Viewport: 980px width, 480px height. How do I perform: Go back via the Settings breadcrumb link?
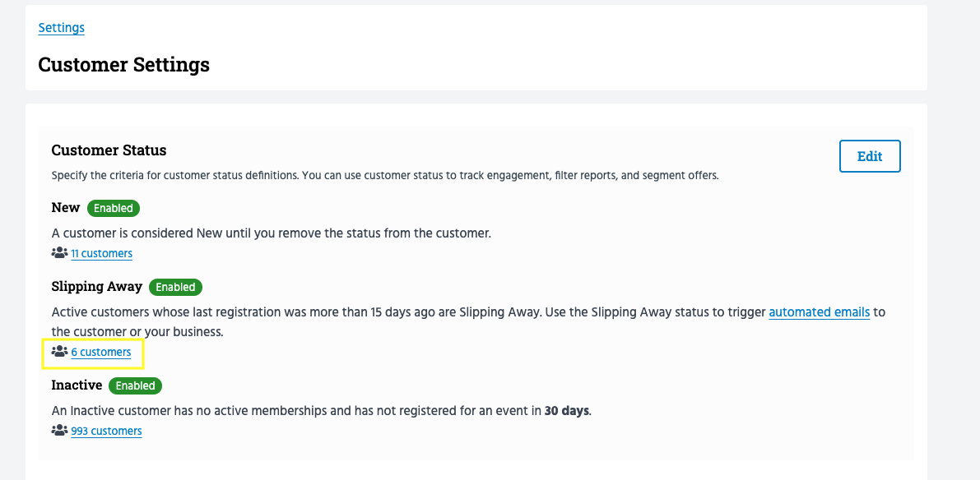pos(62,28)
